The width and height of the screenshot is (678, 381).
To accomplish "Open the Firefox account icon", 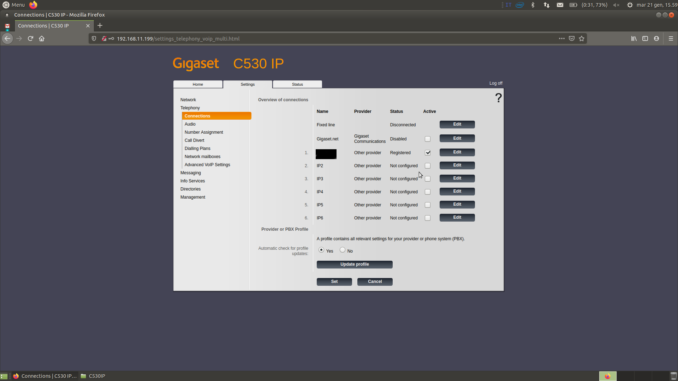I will click(x=656, y=38).
